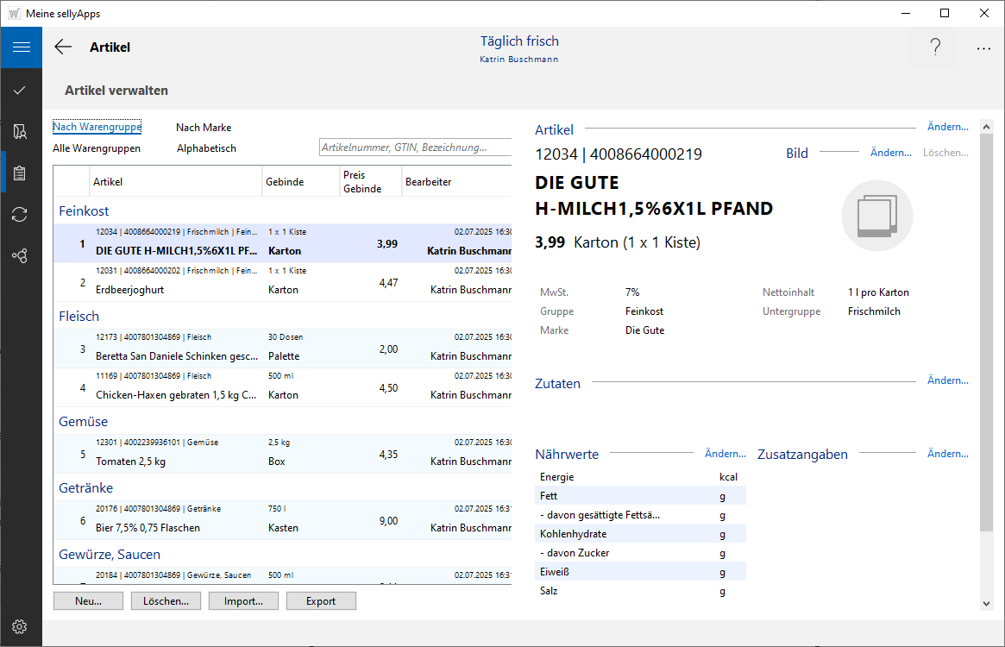Click the article search input field

(x=414, y=148)
